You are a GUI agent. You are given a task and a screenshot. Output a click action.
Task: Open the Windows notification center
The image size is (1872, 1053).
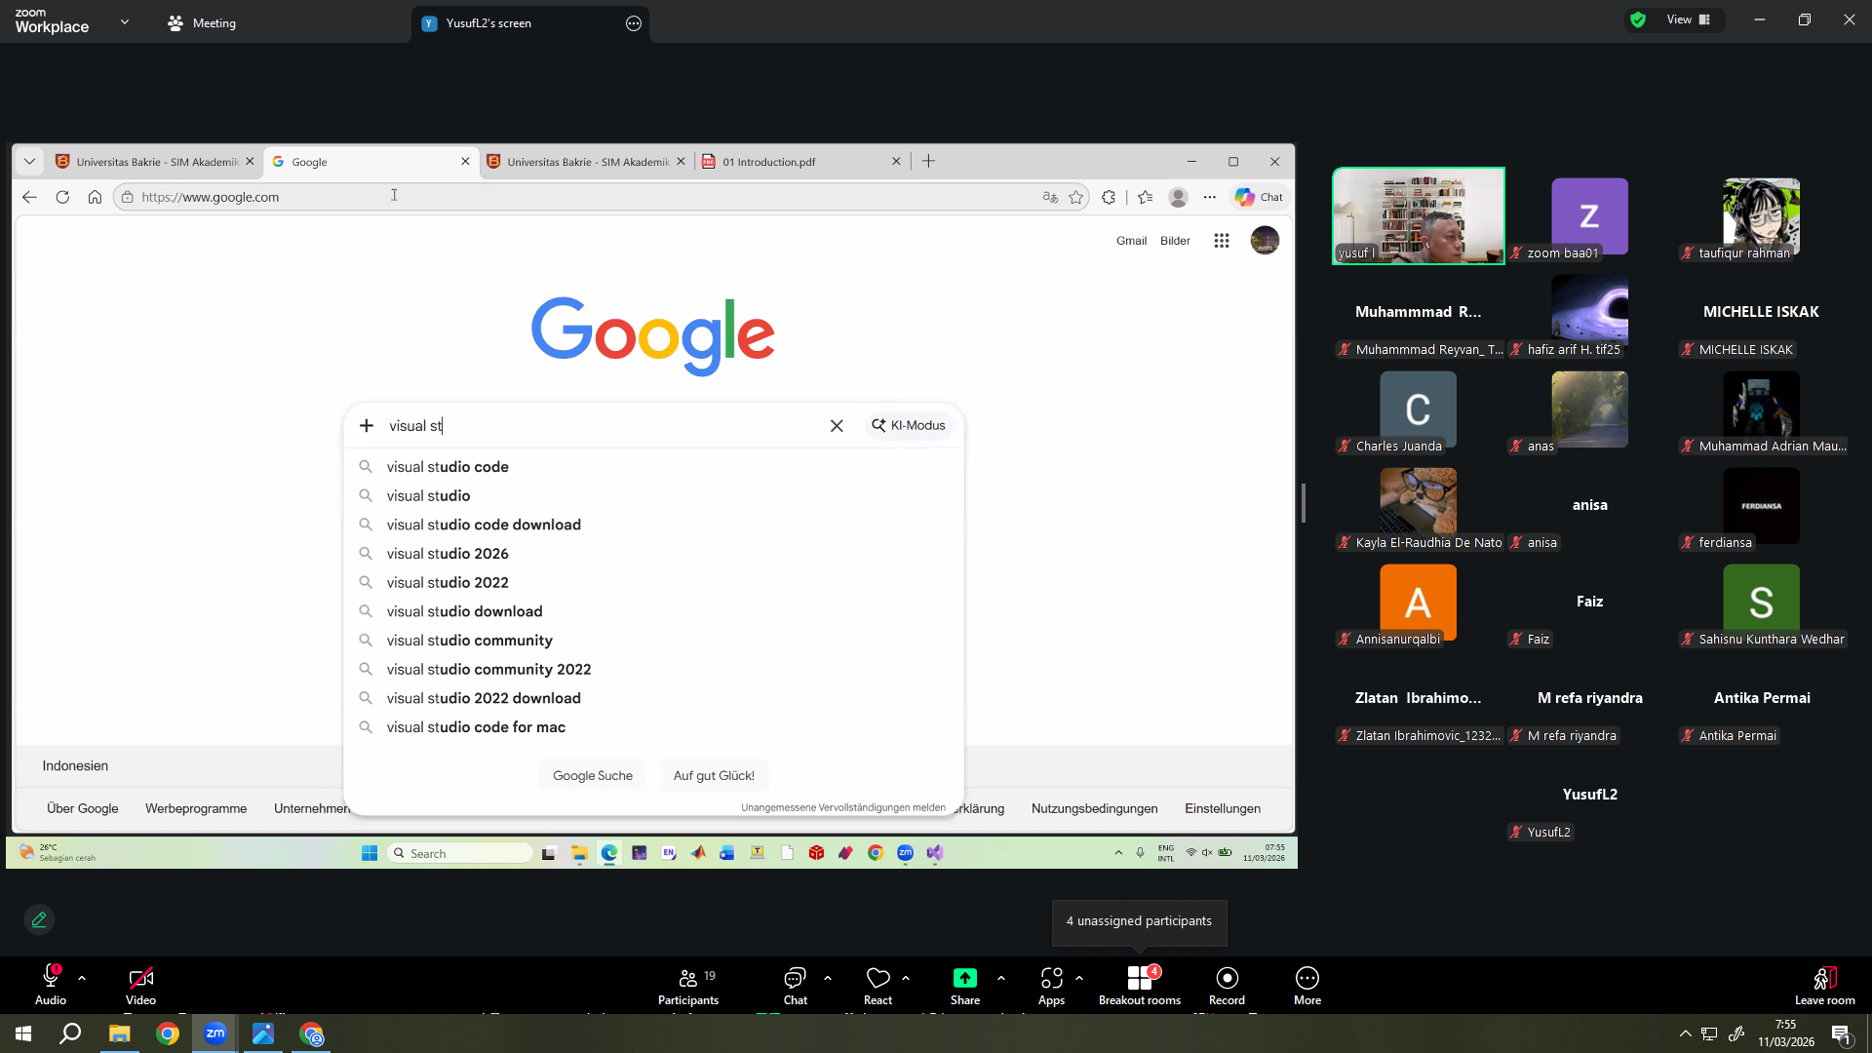point(1841,1033)
